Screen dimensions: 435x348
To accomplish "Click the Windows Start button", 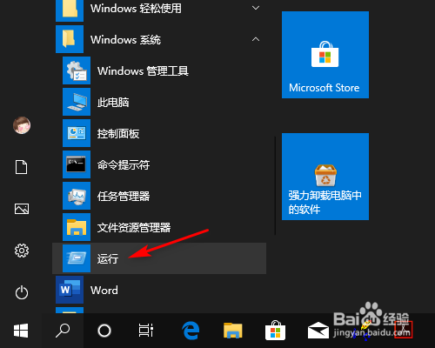I will tap(21, 331).
